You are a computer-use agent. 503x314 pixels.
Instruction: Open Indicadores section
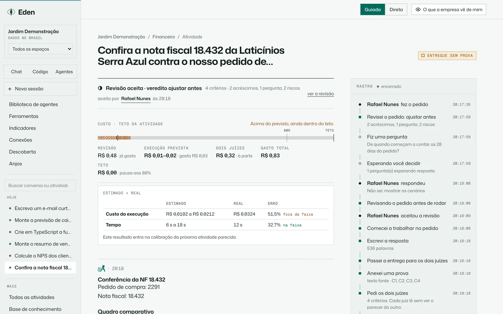(x=22, y=128)
